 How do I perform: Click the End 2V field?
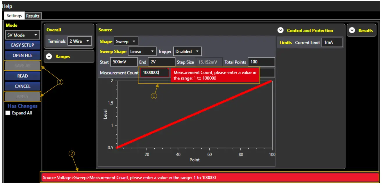tap(161, 62)
